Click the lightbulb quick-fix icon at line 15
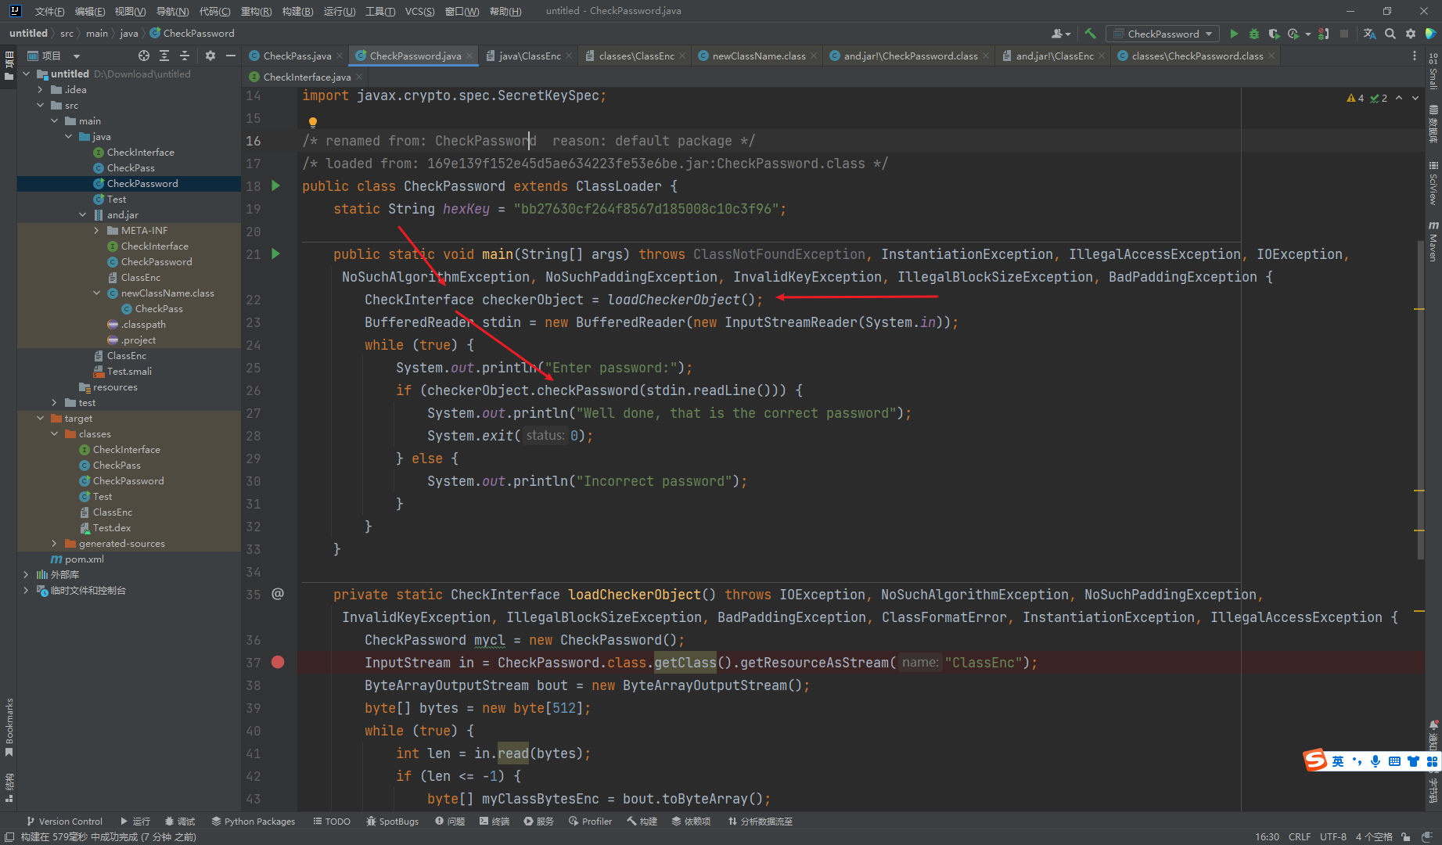The height and width of the screenshot is (845, 1442). click(312, 122)
